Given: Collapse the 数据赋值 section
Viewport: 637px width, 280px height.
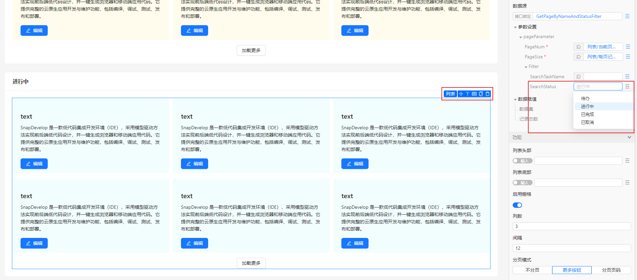Looking at the screenshot, I should [x=515, y=99].
